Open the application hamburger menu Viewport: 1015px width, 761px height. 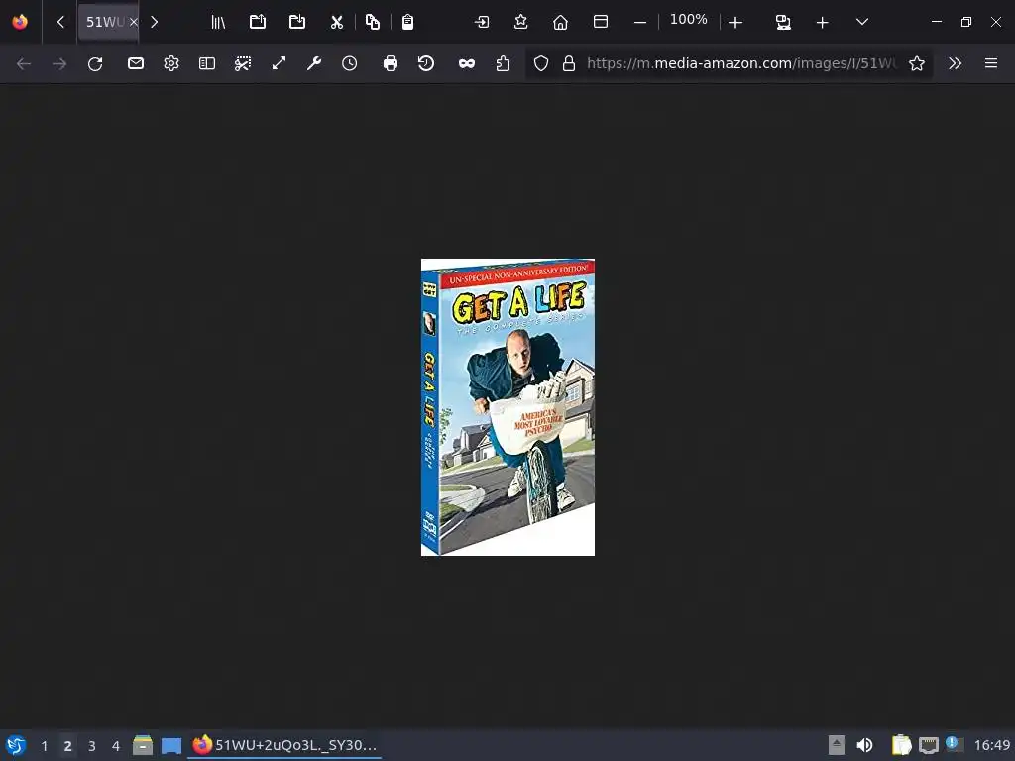[x=991, y=63]
